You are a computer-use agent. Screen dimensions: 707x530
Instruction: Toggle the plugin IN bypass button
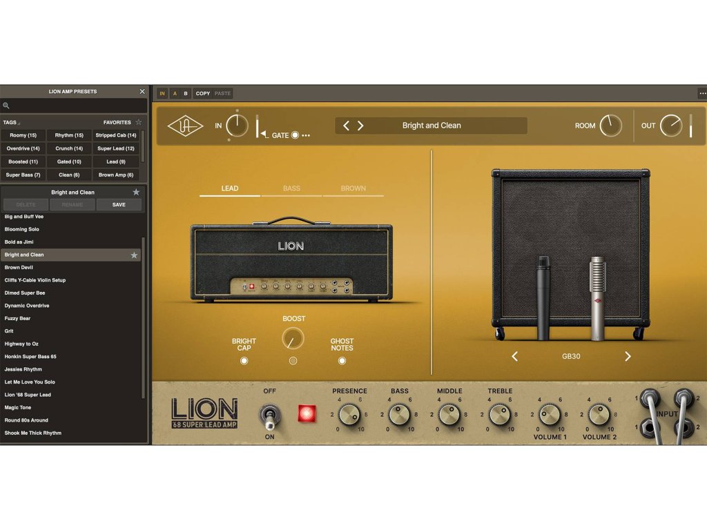162,93
